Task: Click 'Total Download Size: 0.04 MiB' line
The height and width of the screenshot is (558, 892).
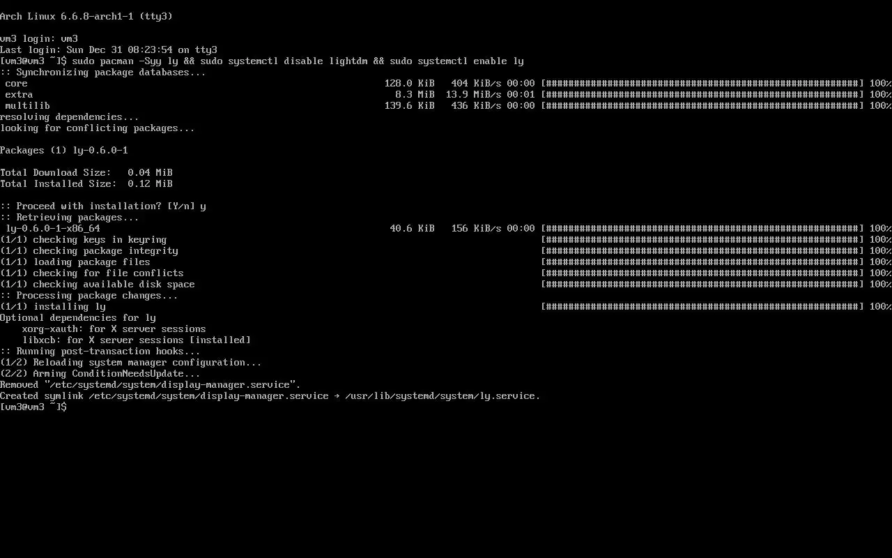Action: pyautogui.click(x=86, y=172)
